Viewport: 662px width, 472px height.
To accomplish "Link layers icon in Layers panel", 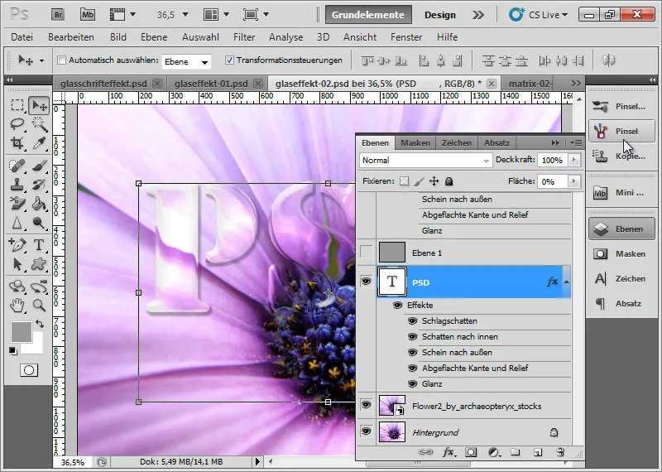I will point(425,452).
